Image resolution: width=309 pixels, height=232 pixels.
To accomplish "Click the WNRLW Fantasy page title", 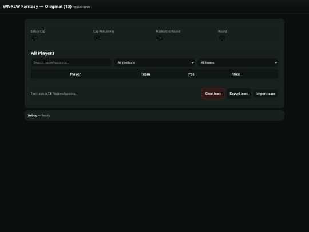I will [x=37, y=6].
